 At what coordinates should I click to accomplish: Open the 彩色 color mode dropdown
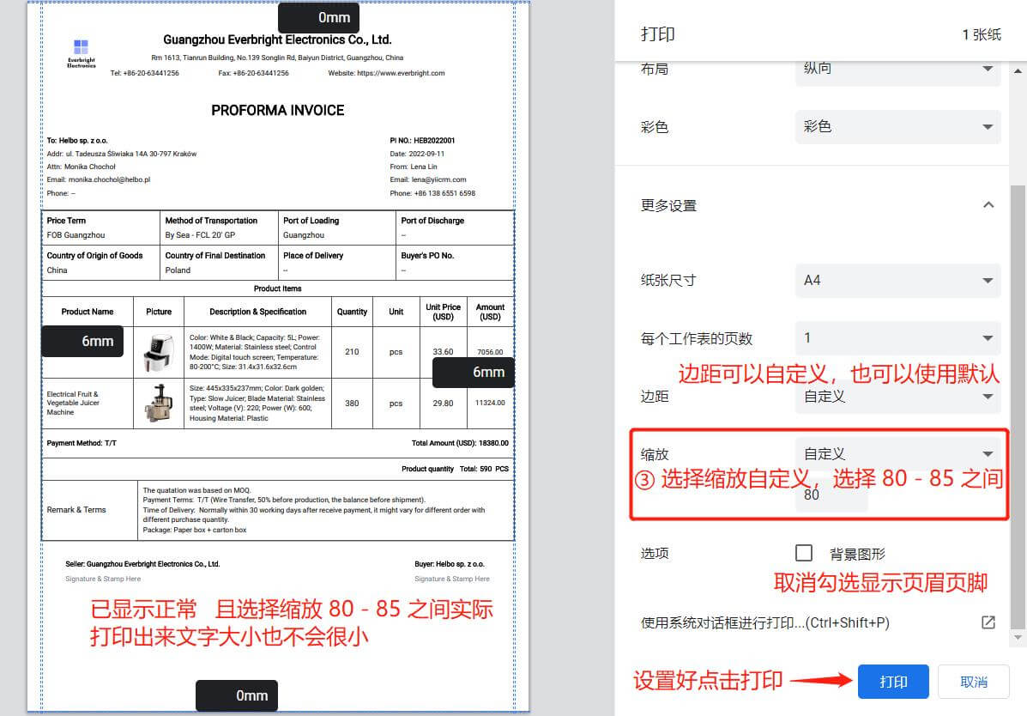coord(898,126)
